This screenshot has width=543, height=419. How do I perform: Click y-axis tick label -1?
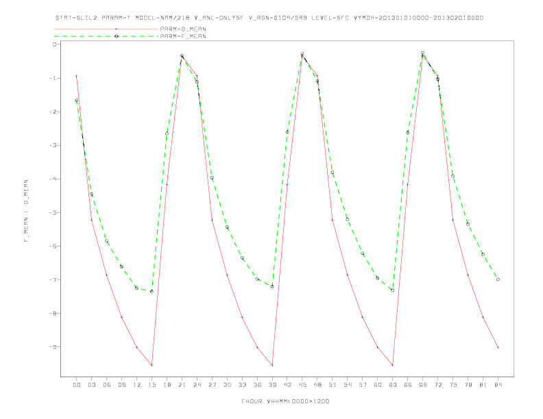[53, 78]
